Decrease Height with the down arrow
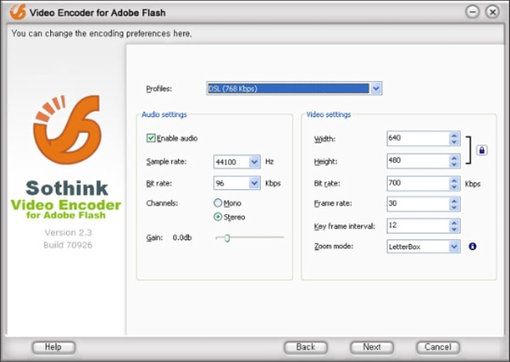Viewport: 510px width, 362px height. (x=454, y=165)
